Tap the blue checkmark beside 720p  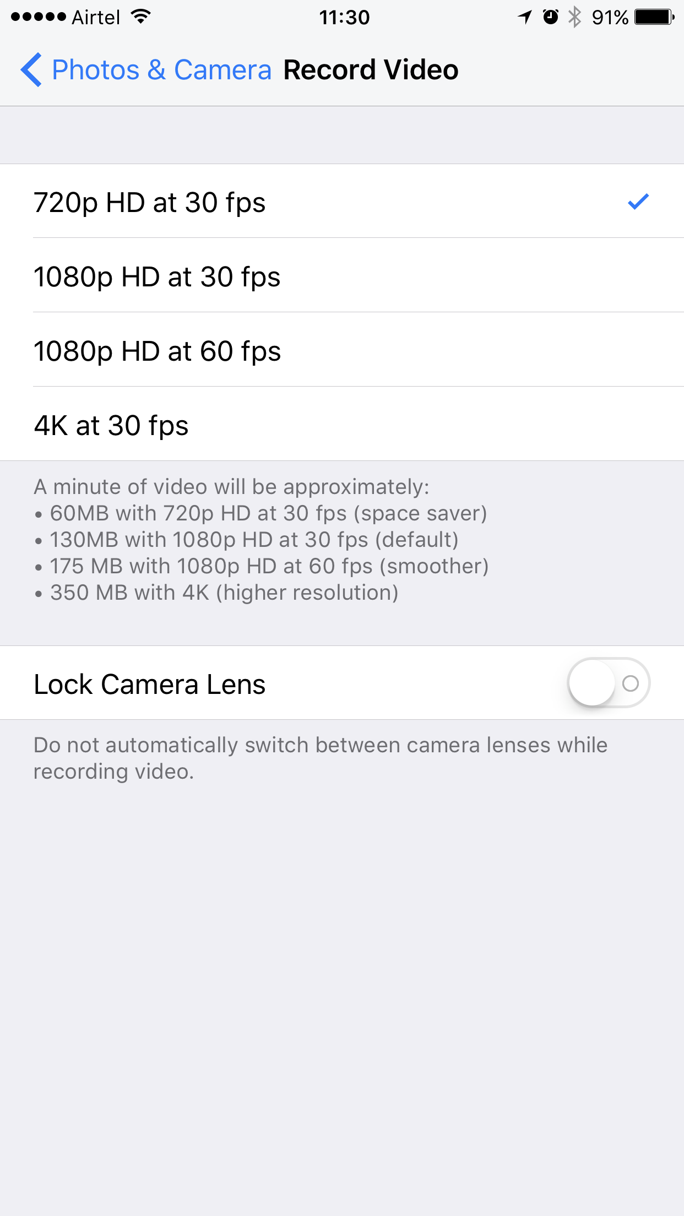[x=638, y=202]
